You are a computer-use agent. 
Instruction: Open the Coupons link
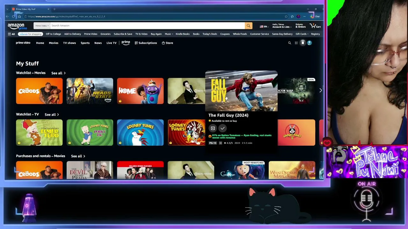click(225, 34)
